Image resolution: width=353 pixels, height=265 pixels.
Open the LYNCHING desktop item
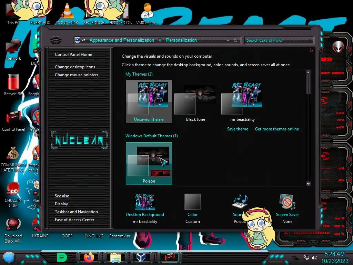94,236
